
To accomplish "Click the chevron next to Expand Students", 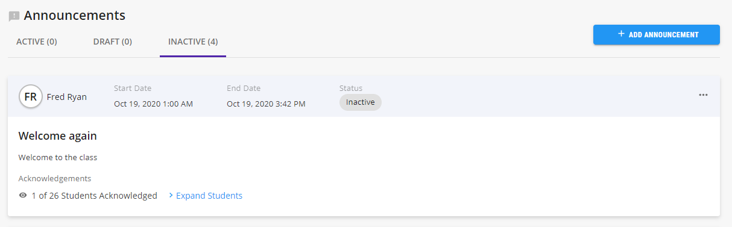I will (171, 196).
